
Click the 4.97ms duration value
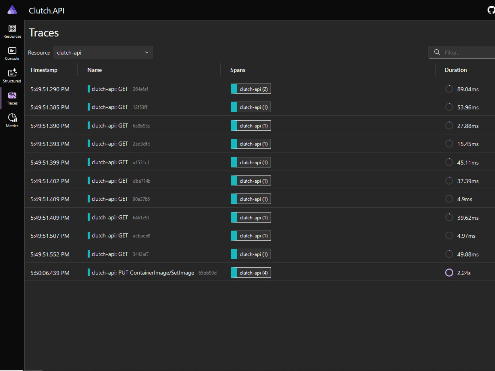point(466,236)
